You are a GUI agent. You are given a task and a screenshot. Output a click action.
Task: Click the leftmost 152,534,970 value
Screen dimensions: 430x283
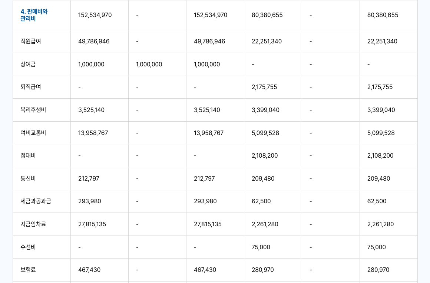(95, 15)
